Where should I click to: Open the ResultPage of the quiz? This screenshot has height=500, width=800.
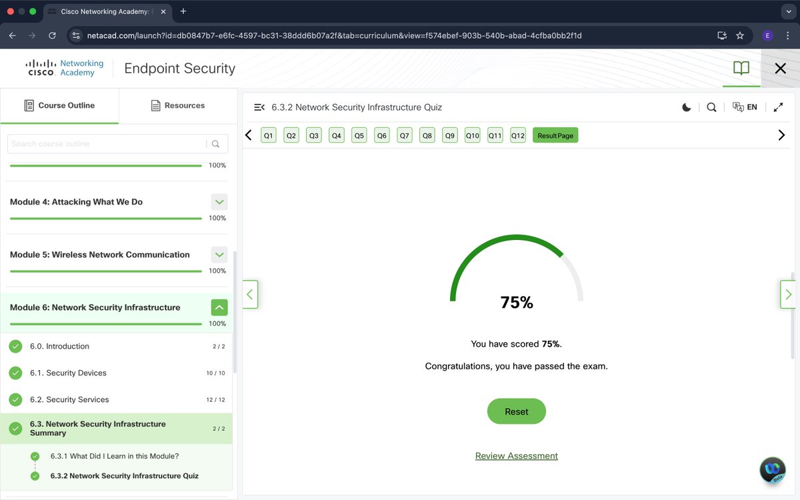pyautogui.click(x=555, y=135)
